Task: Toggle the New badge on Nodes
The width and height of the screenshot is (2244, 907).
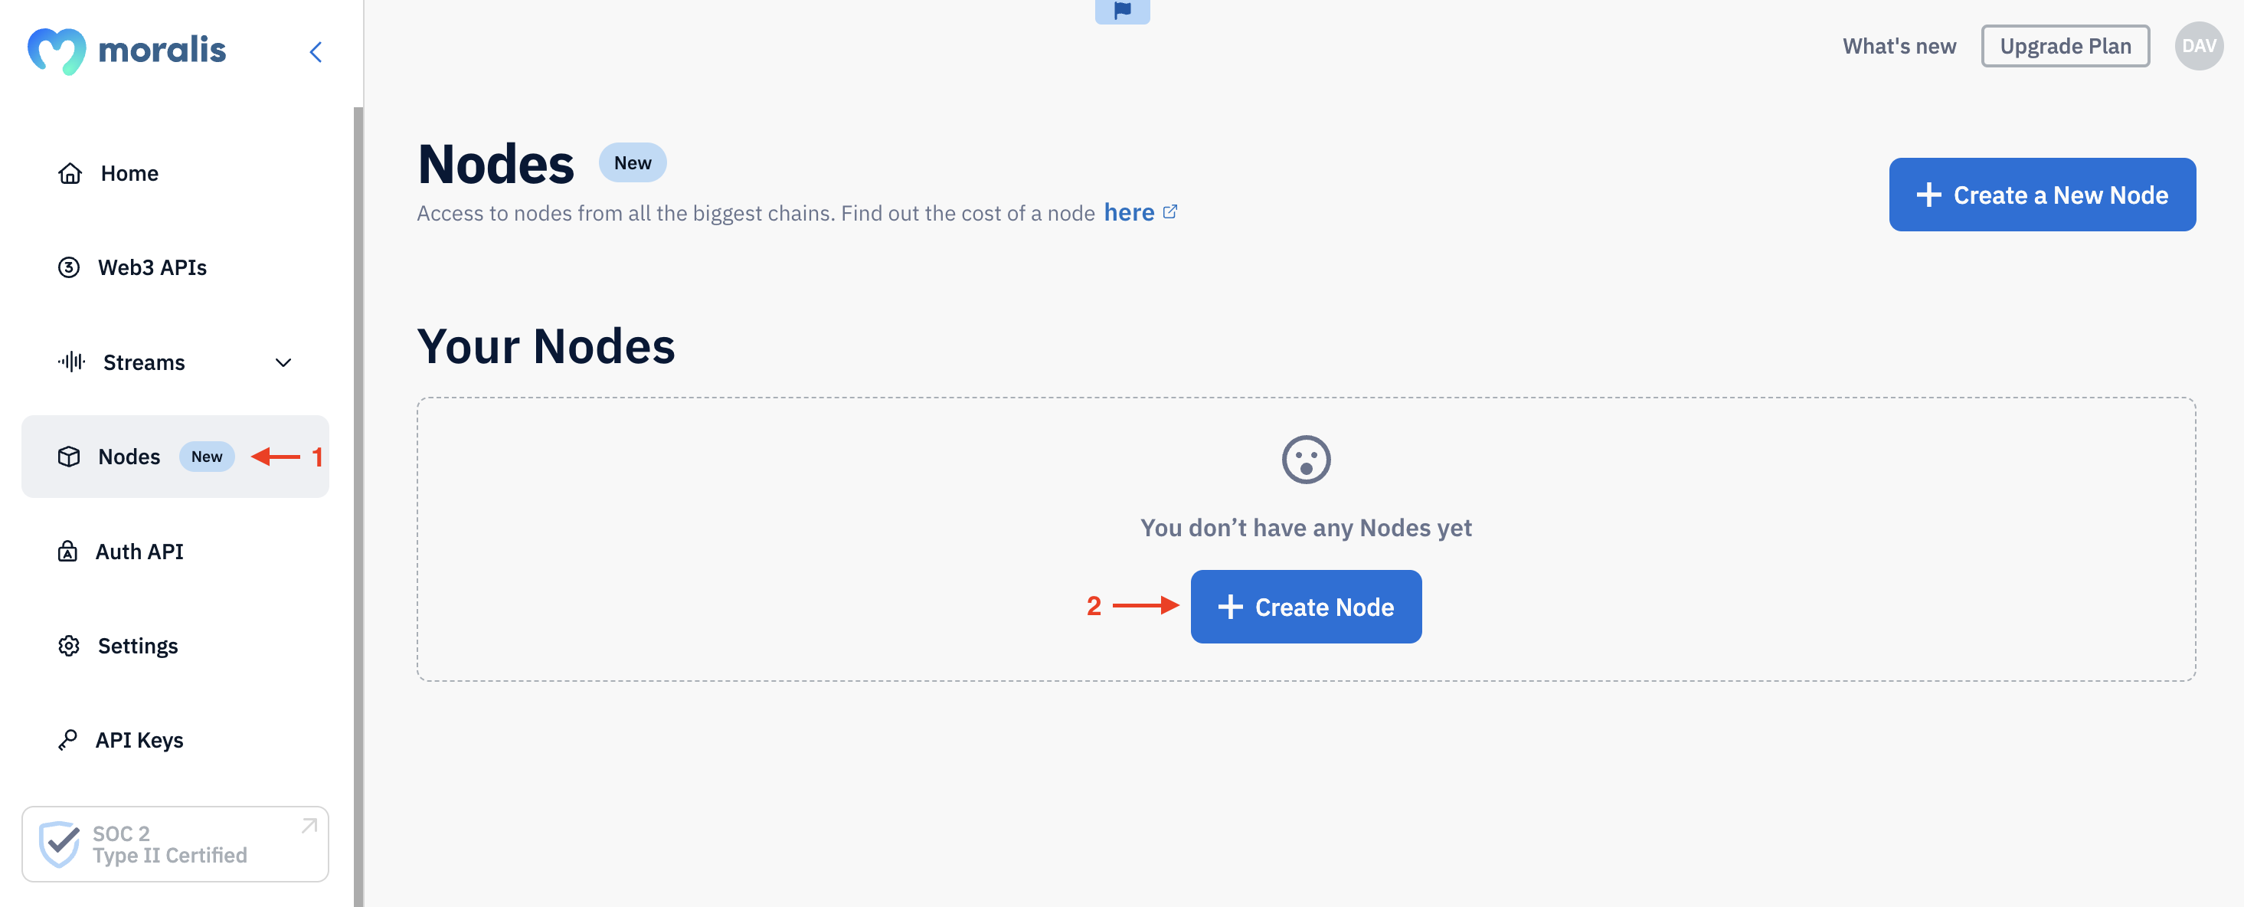Action: click(206, 455)
